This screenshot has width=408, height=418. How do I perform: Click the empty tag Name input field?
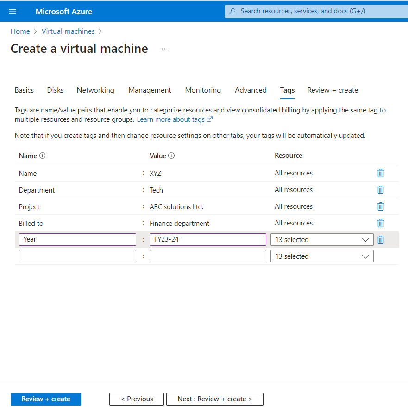pyautogui.click(x=77, y=256)
